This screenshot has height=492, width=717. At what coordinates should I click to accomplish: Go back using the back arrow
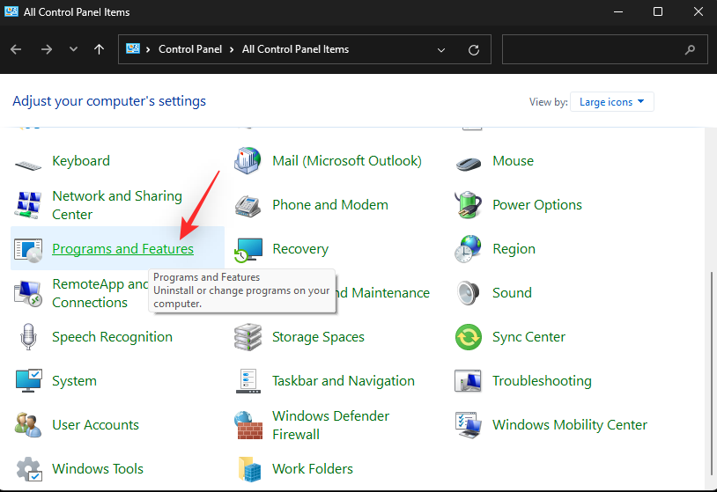[16, 49]
